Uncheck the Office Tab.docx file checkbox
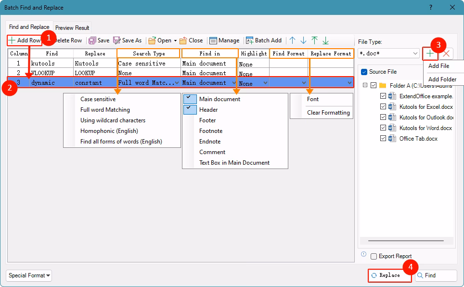 tap(383, 139)
